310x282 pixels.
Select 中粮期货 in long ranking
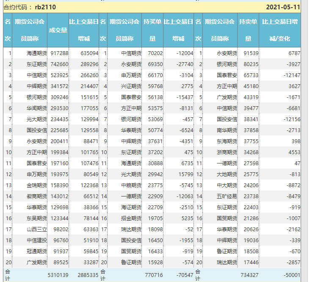[131, 185]
